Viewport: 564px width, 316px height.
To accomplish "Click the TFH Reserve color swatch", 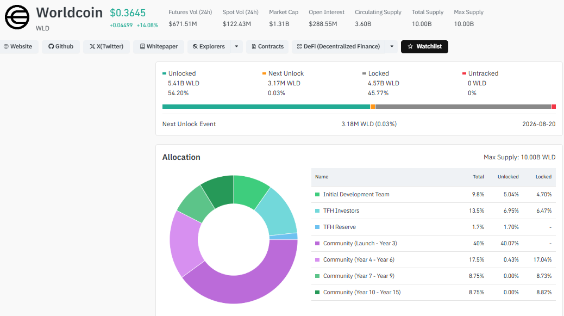I will 317,227.
